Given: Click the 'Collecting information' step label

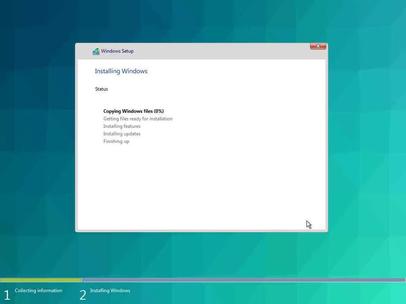Looking at the screenshot, I should click(38, 291).
